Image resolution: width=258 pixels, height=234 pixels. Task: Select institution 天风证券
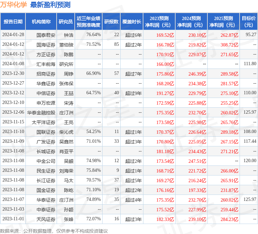click(46, 219)
